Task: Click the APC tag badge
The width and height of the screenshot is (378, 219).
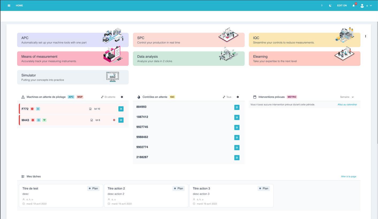Action: (x=71, y=97)
